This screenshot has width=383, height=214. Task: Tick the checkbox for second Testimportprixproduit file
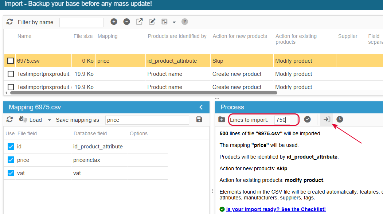pos(11,87)
